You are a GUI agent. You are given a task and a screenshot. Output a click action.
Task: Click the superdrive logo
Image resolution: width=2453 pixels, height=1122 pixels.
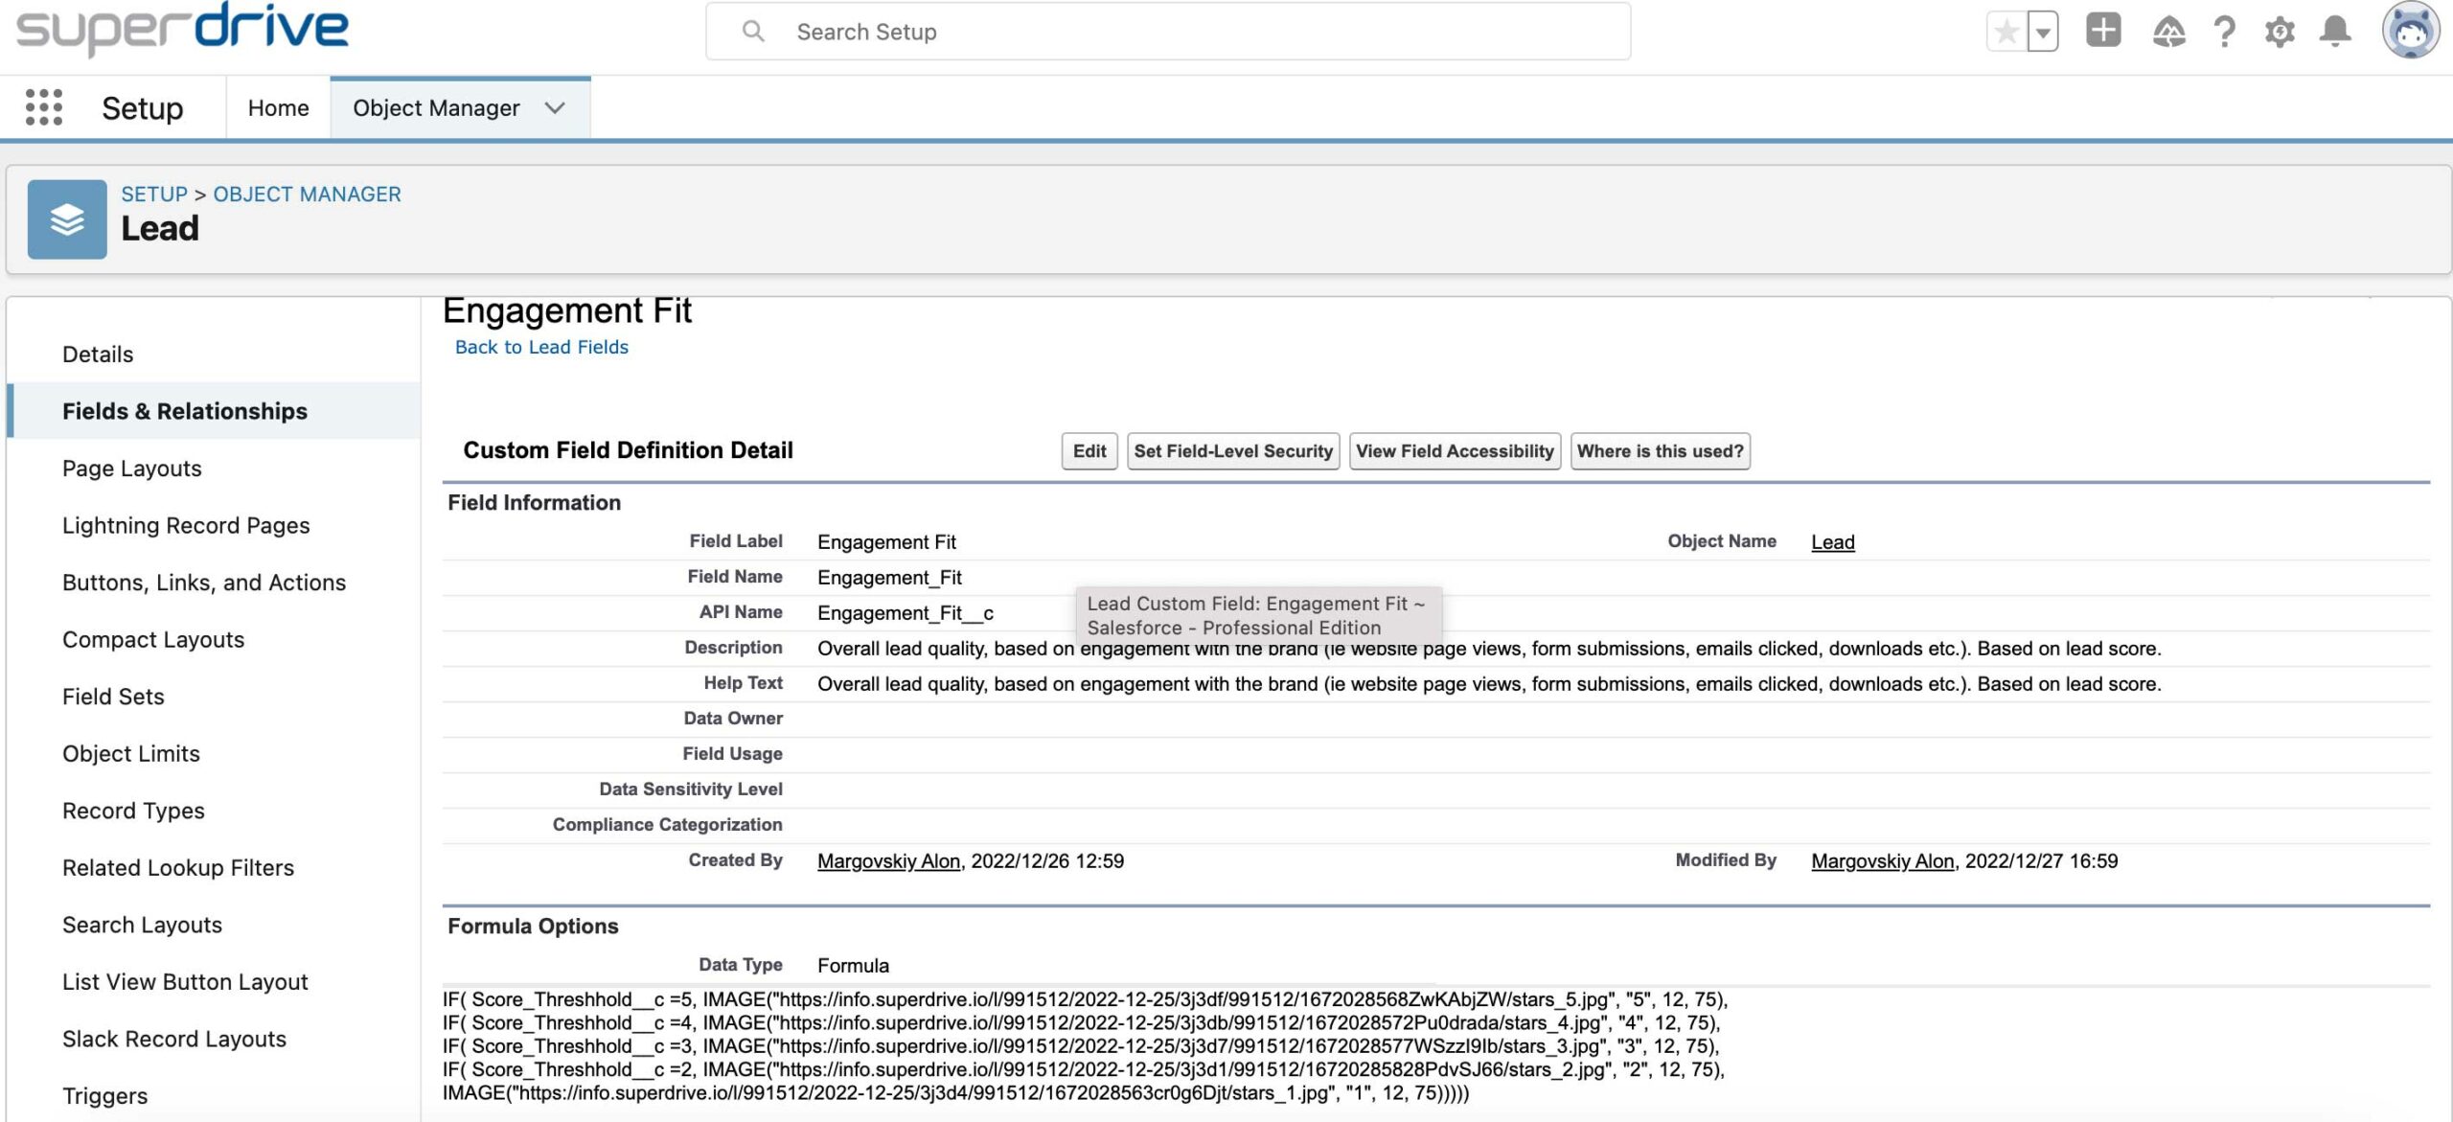(182, 29)
